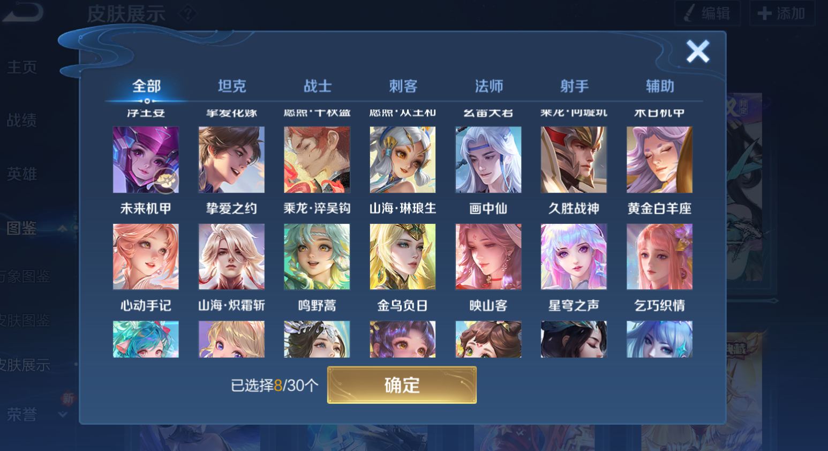Image resolution: width=828 pixels, height=451 pixels.
Task: Choose the 鸣野蒿 skin portrait
Action: pyautogui.click(x=317, y=257)
